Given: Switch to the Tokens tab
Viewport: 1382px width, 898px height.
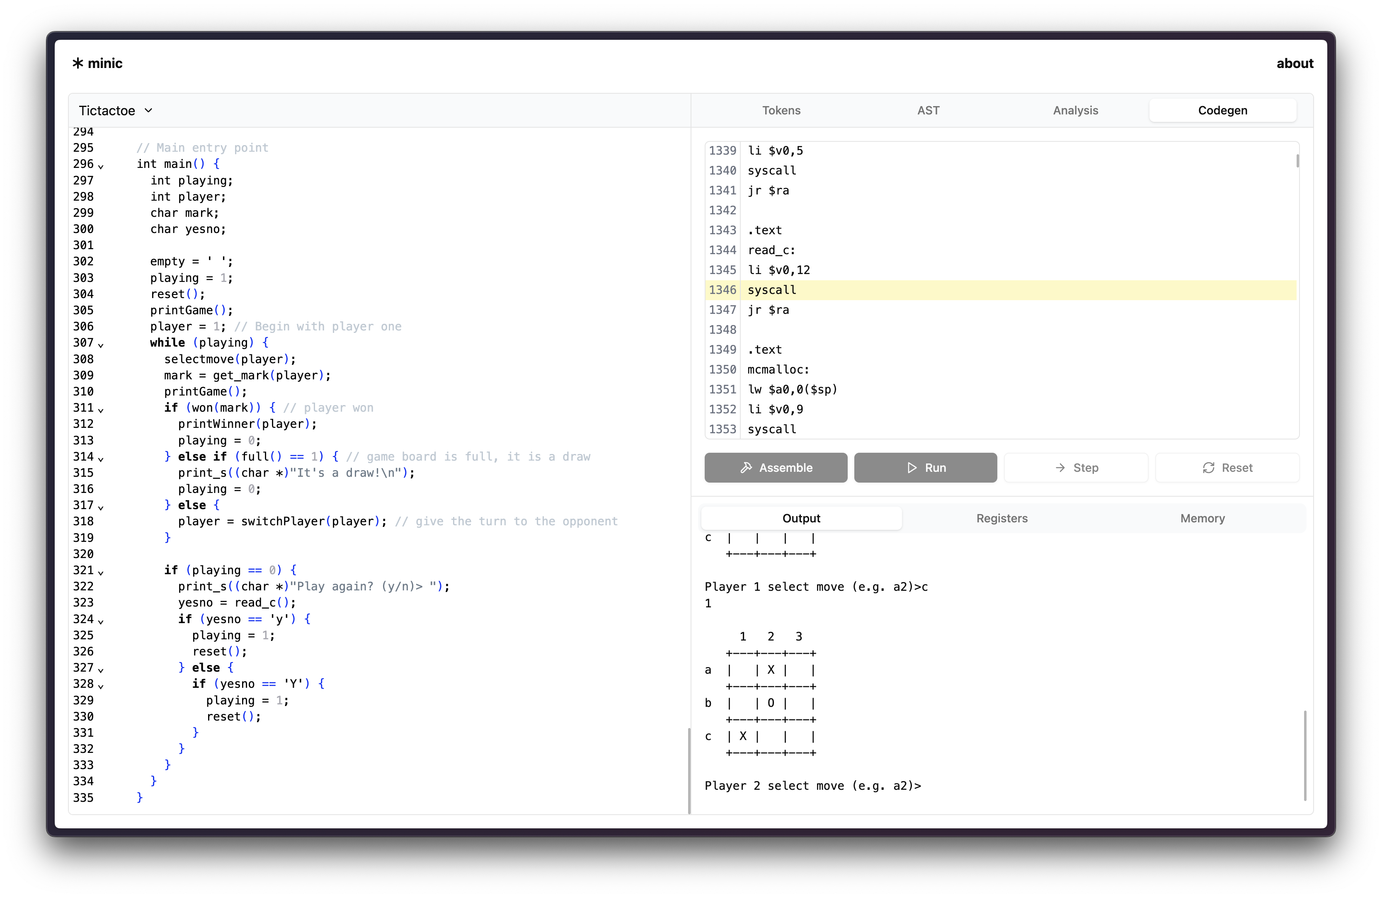Looking at the screenshot, I should 781,110.
